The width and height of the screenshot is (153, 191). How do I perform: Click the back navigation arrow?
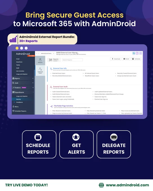37,53
